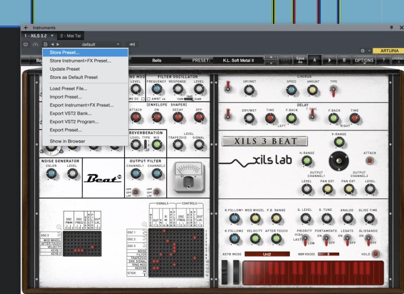Select the B comparison slot
404x294 pixels.
click(x=344, y=61)
